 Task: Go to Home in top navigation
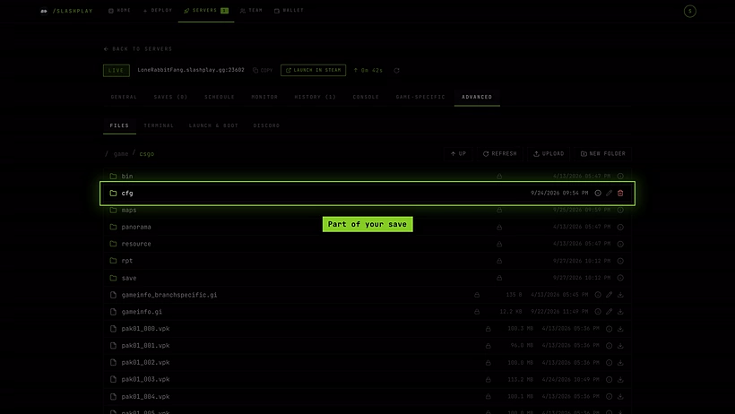tap(120, 11)
